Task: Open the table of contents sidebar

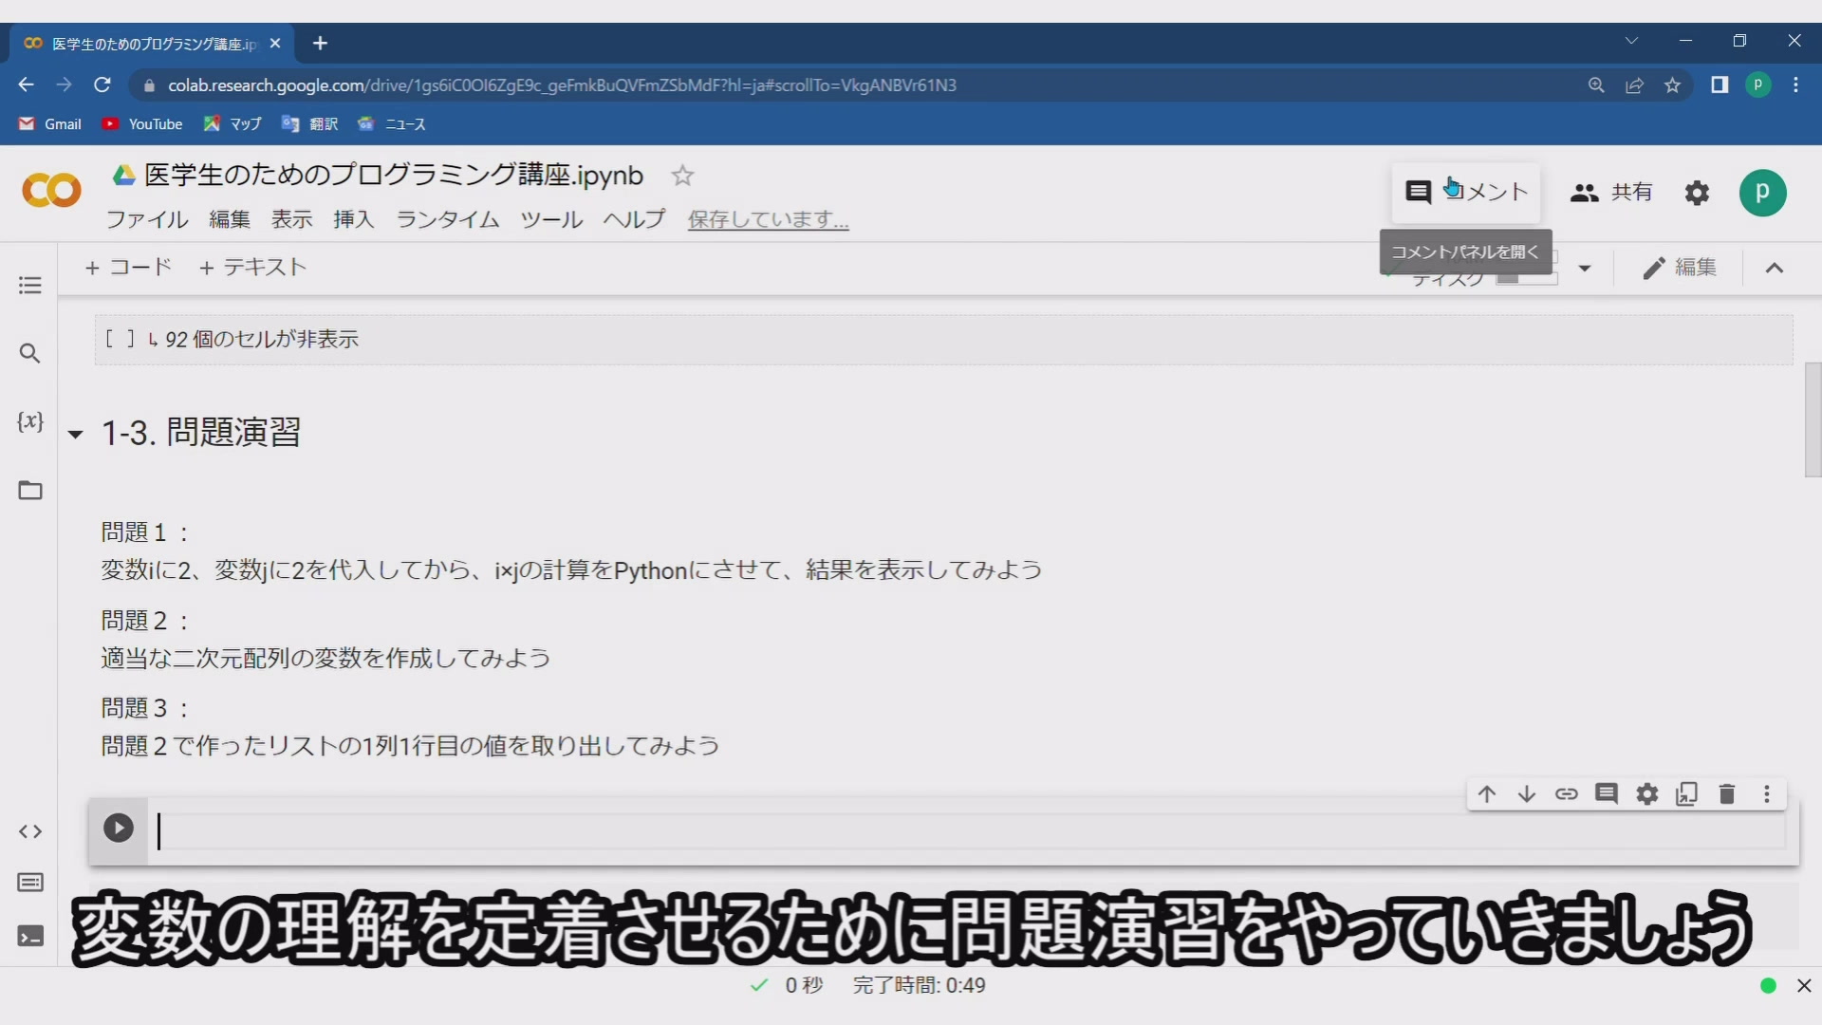Action: tap(30, 285)
